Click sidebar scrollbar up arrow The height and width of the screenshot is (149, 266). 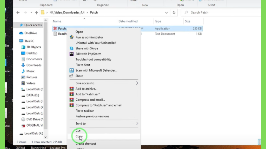point(45,20)
